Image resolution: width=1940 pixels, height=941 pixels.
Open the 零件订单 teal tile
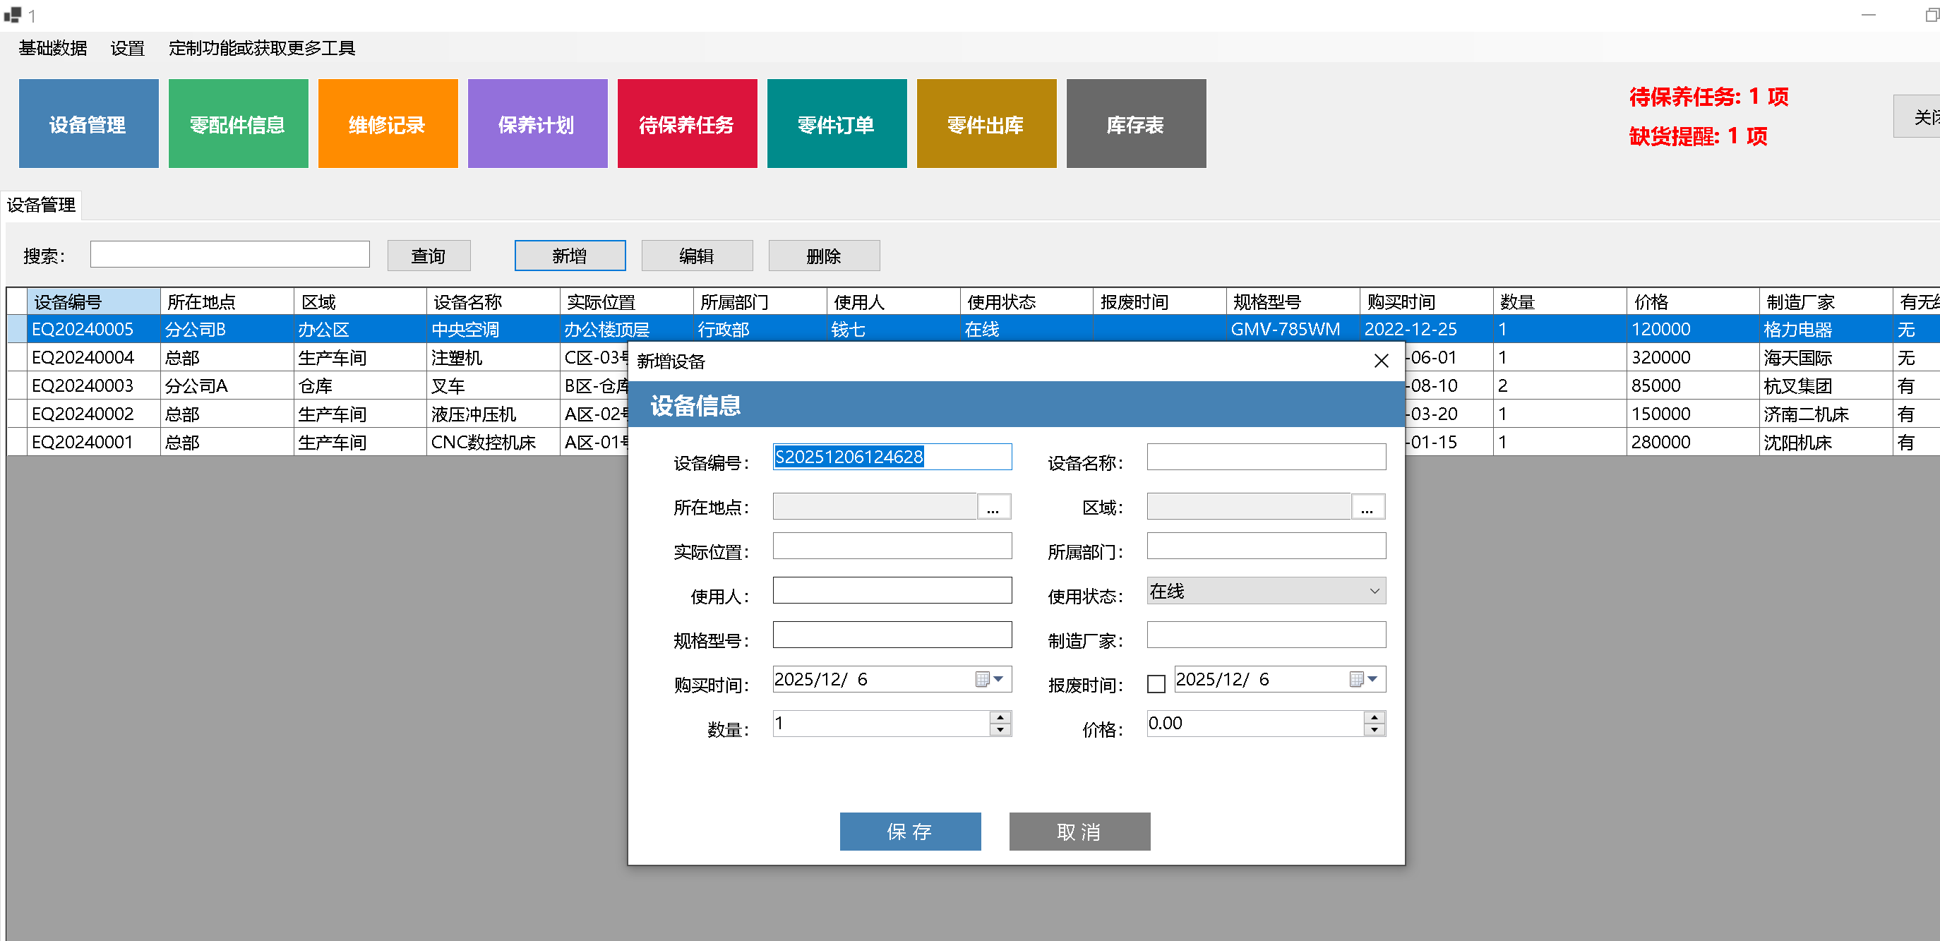coord(837,124)
